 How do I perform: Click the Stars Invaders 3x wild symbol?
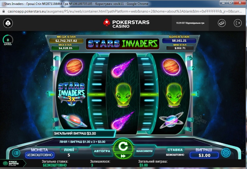click(x=71, y=94)
